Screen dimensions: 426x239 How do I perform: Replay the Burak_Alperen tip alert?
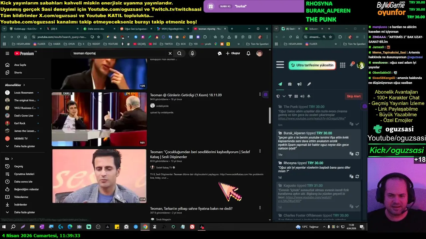[357, 154]
